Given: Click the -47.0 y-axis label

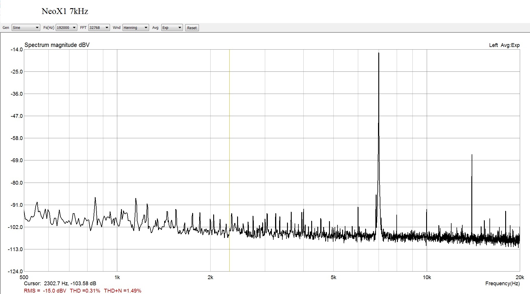Looking at the screenshot, I should point(17,116).
